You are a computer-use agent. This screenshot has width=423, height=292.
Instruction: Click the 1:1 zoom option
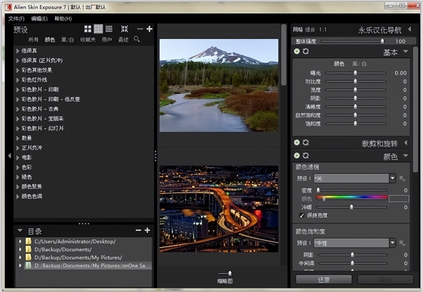point(323,30)
